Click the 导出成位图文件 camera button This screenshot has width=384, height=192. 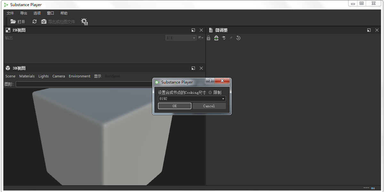pyautogui.click(x=58, y=22)
